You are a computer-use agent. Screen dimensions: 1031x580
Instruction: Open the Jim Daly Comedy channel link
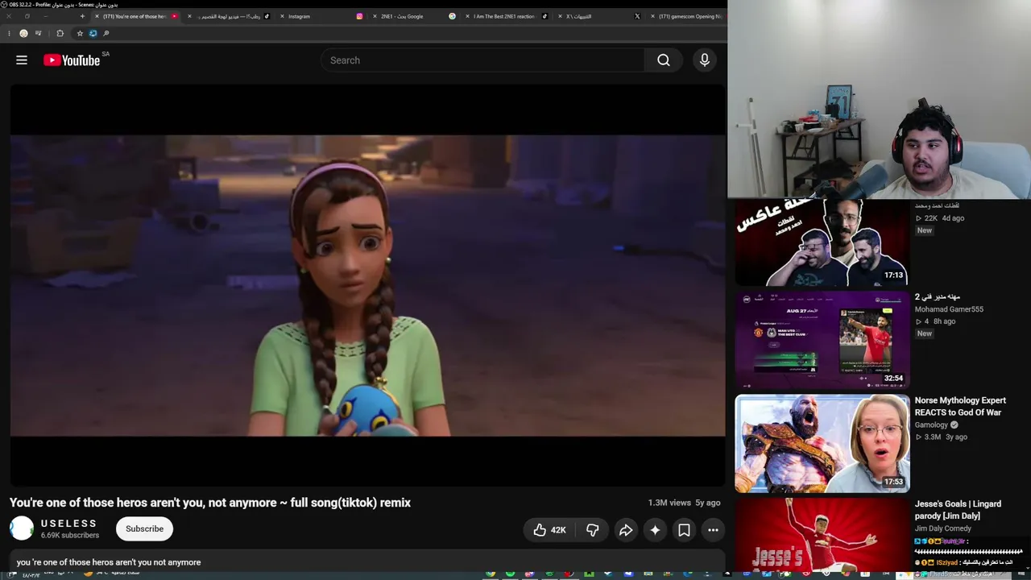(x=943, y=528)
